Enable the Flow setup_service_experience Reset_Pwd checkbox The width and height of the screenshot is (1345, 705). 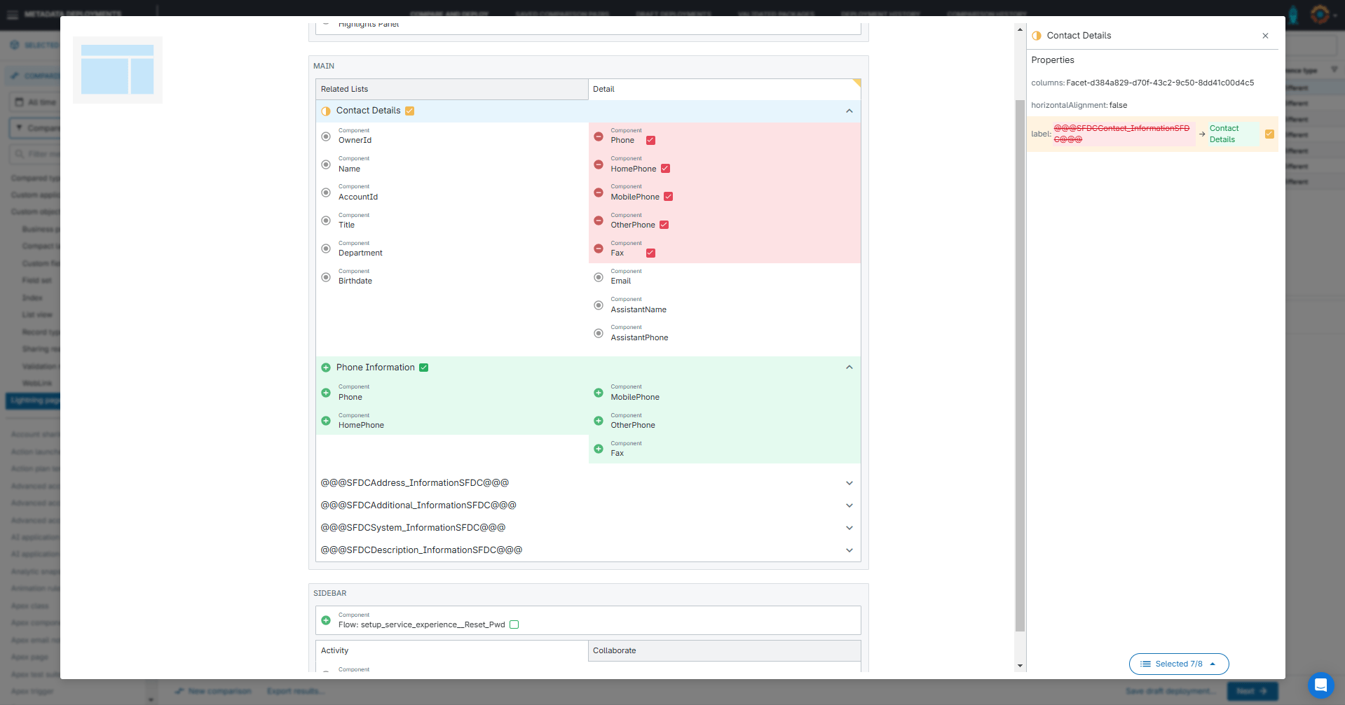click(514, 624)
